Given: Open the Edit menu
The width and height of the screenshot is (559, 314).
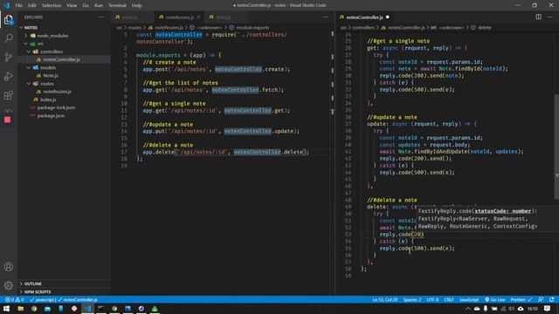Looking at the screenshot, I should click(x=32, y=5).
